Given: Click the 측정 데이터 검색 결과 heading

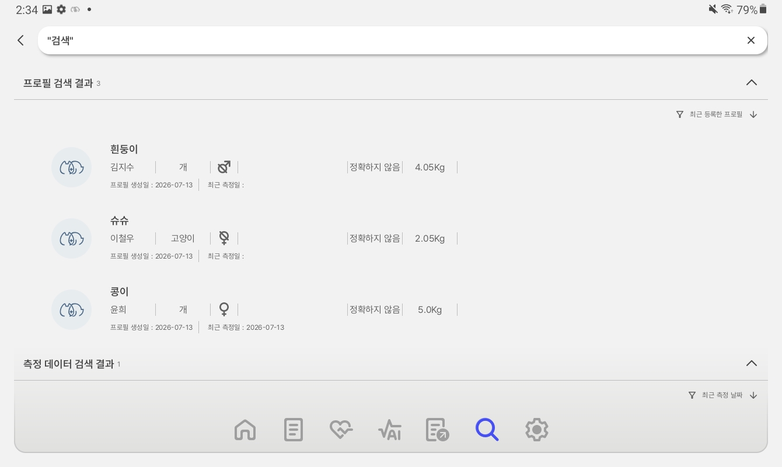Looking at the screenshot, I should point(69,364).
